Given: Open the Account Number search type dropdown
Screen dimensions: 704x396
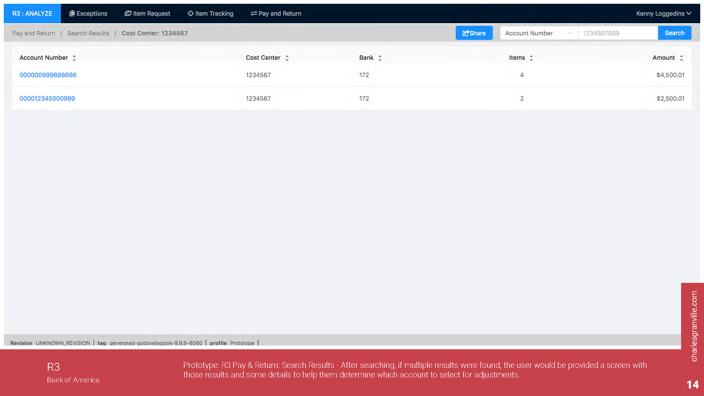Looking at the screenshot, I should pos(538,33).
